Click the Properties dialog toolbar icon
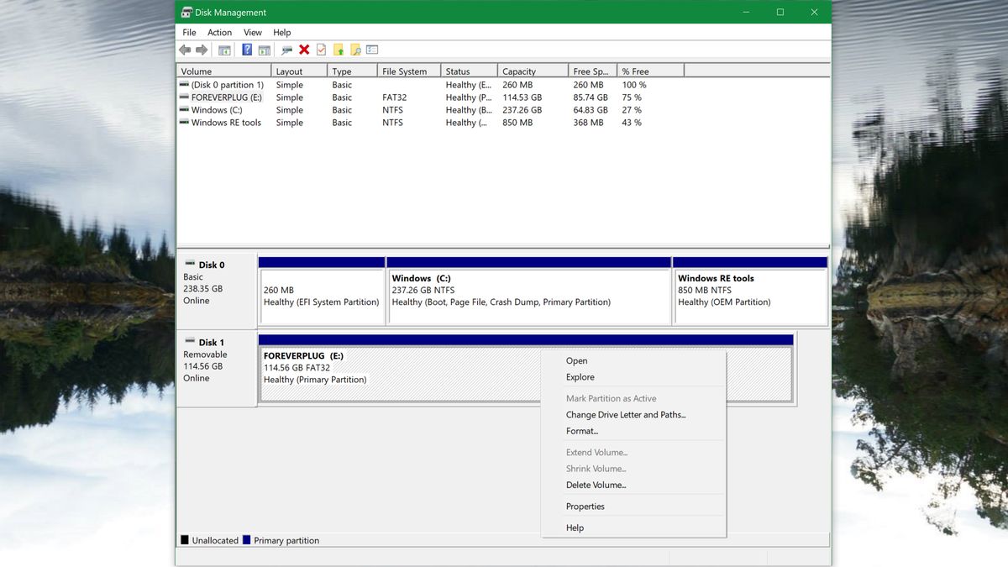 point(373,50)
